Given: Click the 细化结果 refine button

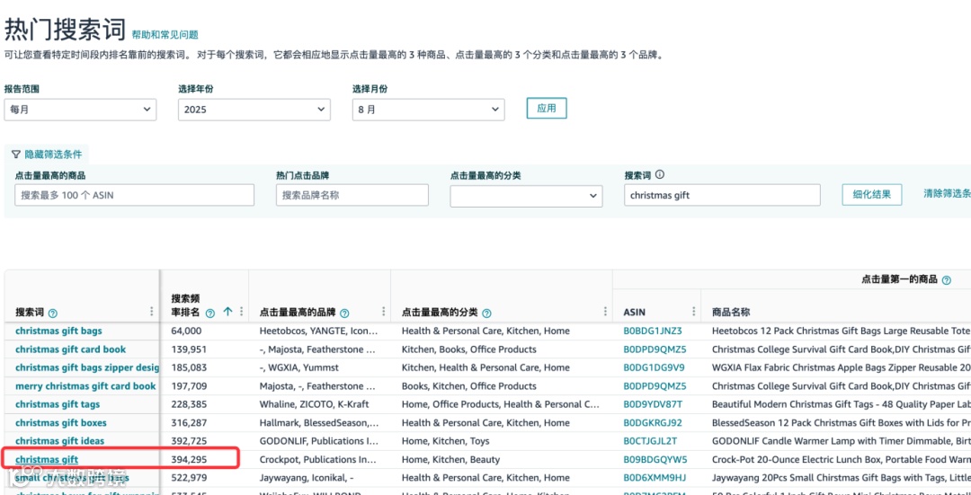Looking at the screenshot, I should pyautogui.click(x=872, y=194).
